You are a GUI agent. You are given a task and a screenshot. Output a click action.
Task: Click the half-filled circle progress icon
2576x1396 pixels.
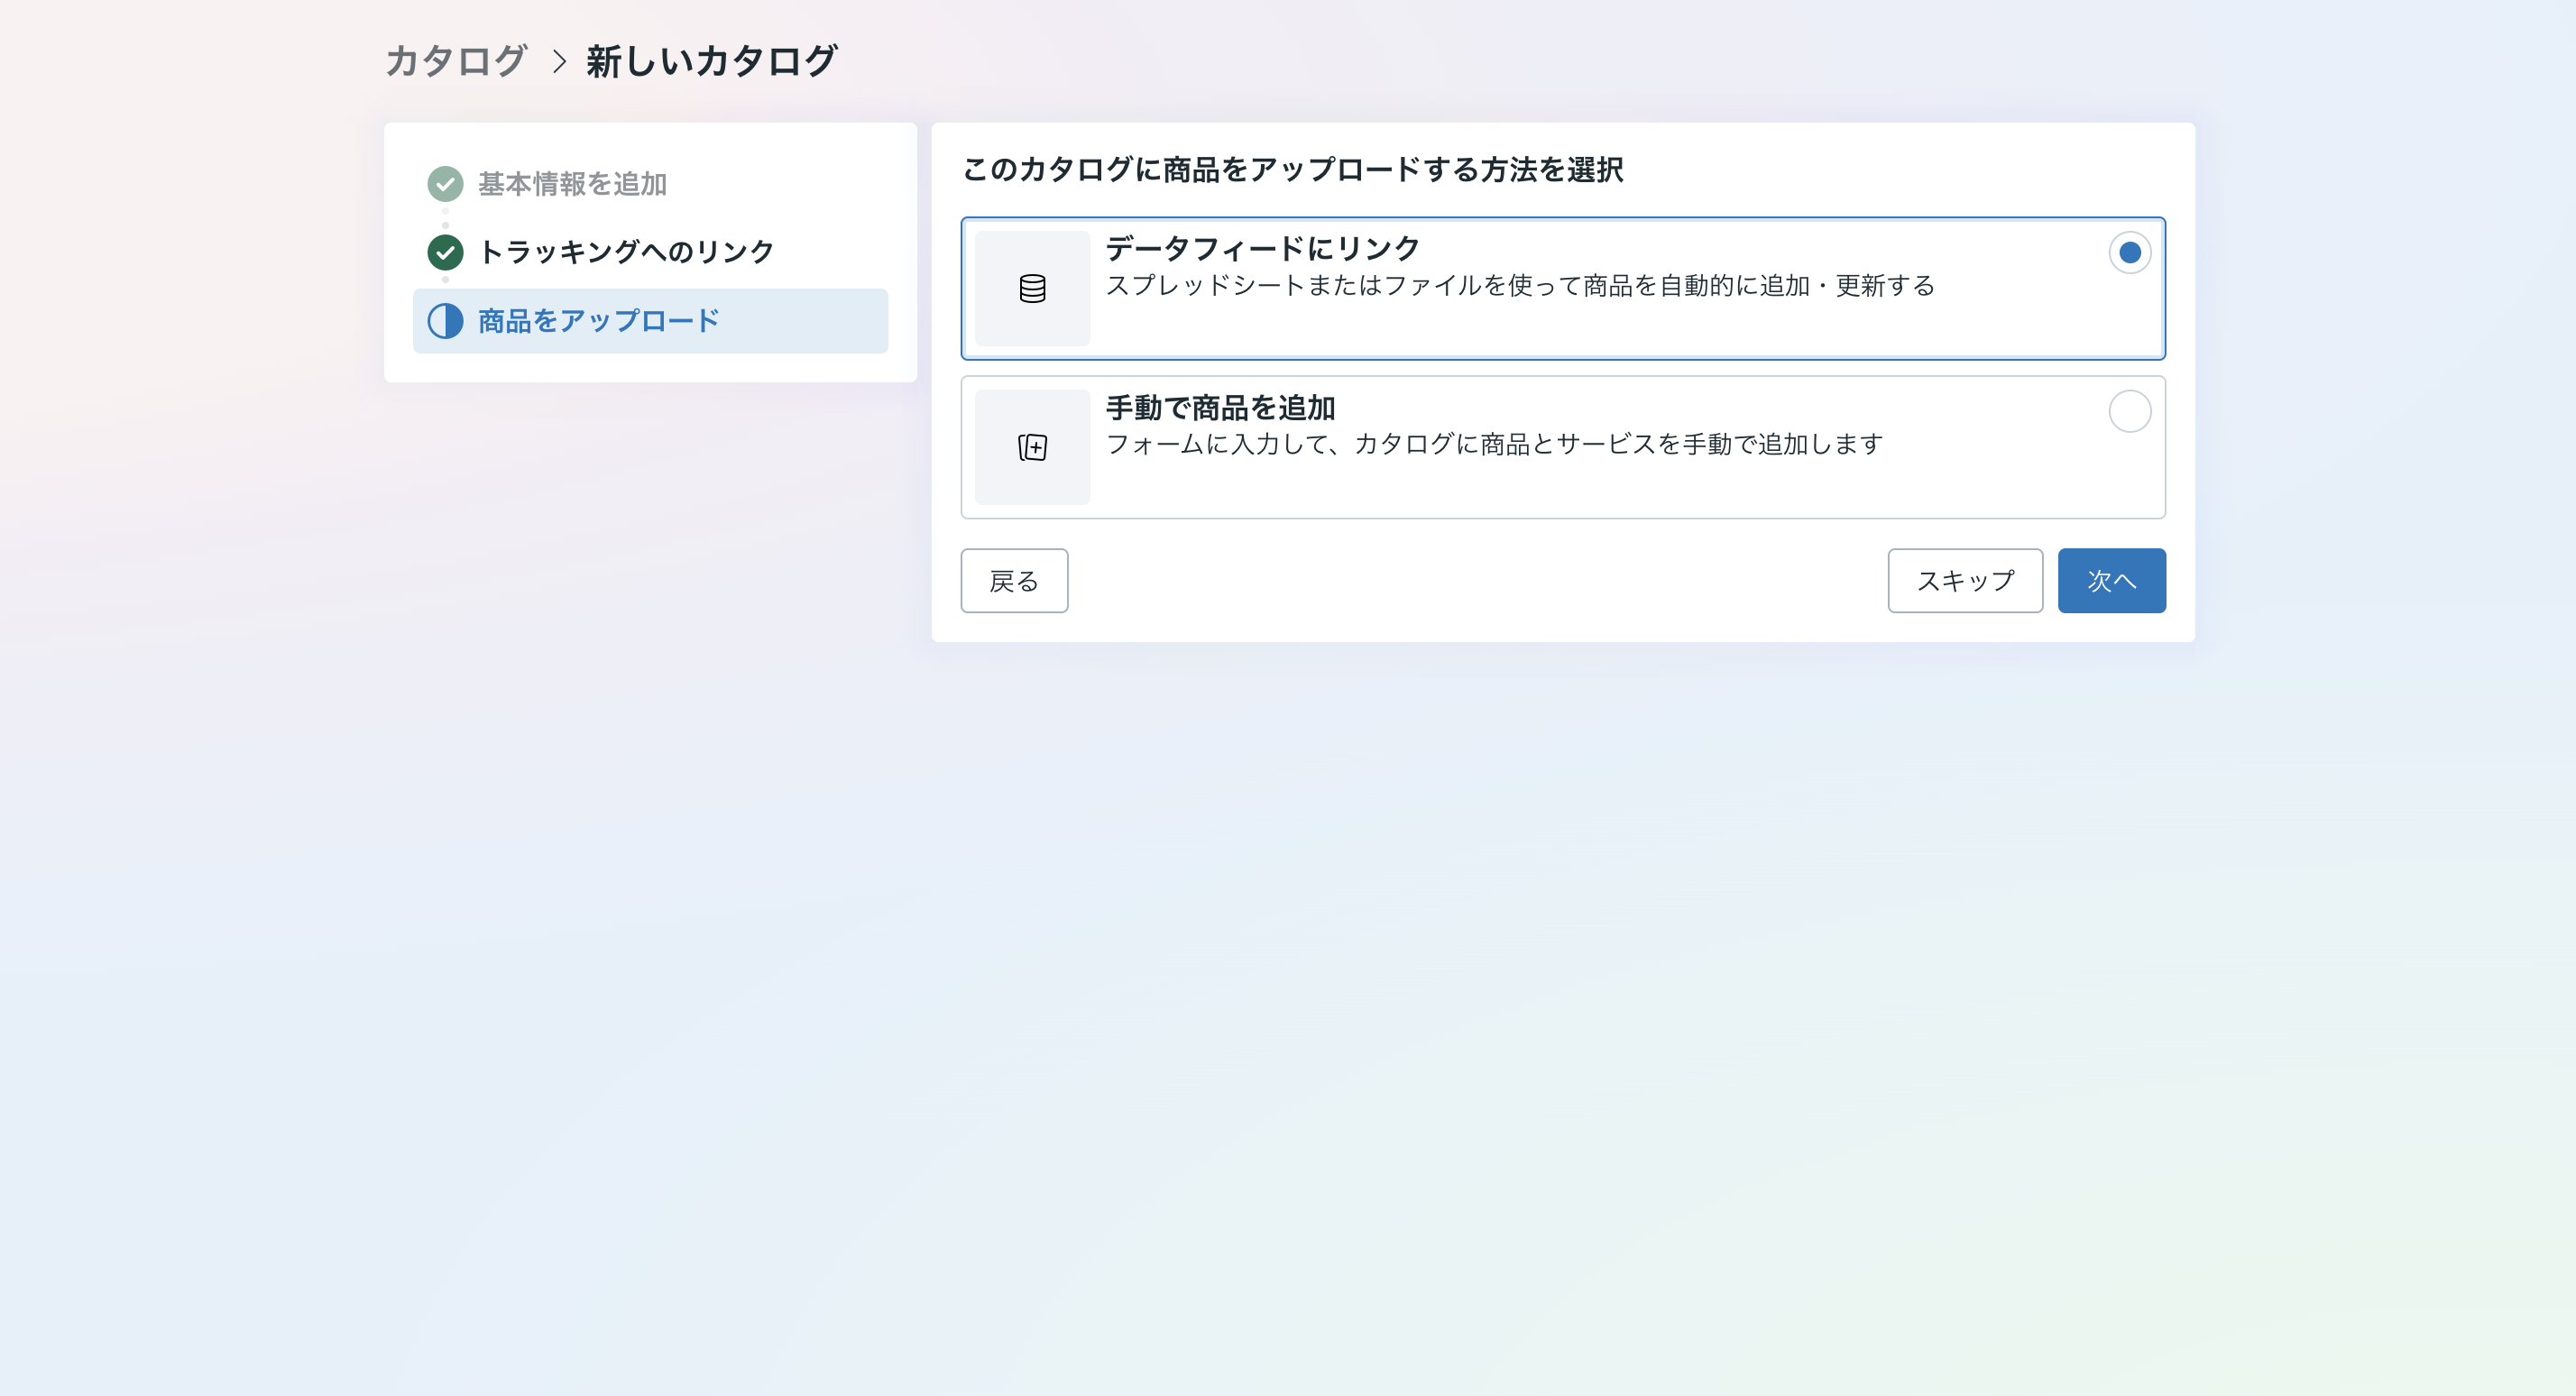tap(445, 321)
